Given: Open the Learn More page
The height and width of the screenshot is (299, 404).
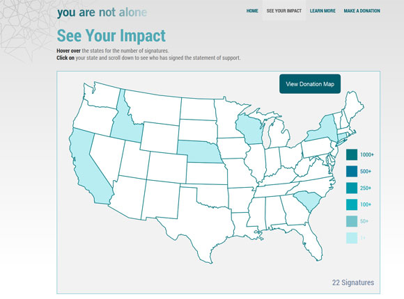Looking at the screenshot, I should tap(323, 11).
